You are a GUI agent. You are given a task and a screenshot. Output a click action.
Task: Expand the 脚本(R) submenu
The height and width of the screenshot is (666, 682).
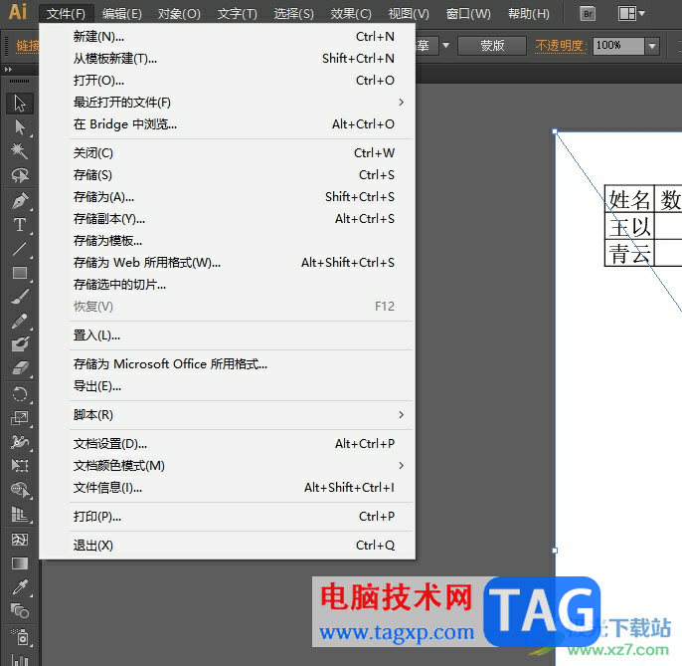click(401, 415)
